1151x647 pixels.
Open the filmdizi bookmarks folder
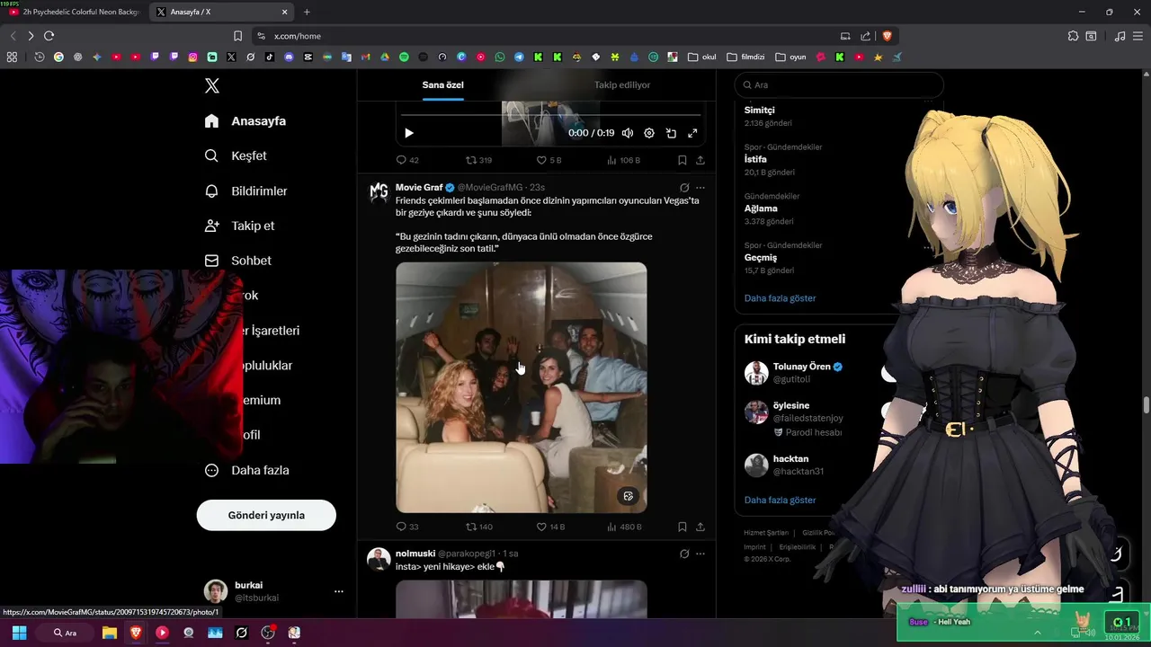(745, 57)
